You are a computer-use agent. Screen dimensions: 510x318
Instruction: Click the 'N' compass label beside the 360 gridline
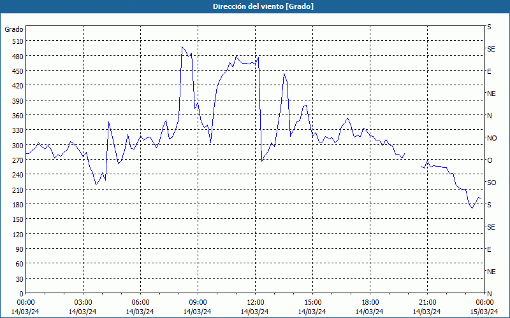click(490, 116)
